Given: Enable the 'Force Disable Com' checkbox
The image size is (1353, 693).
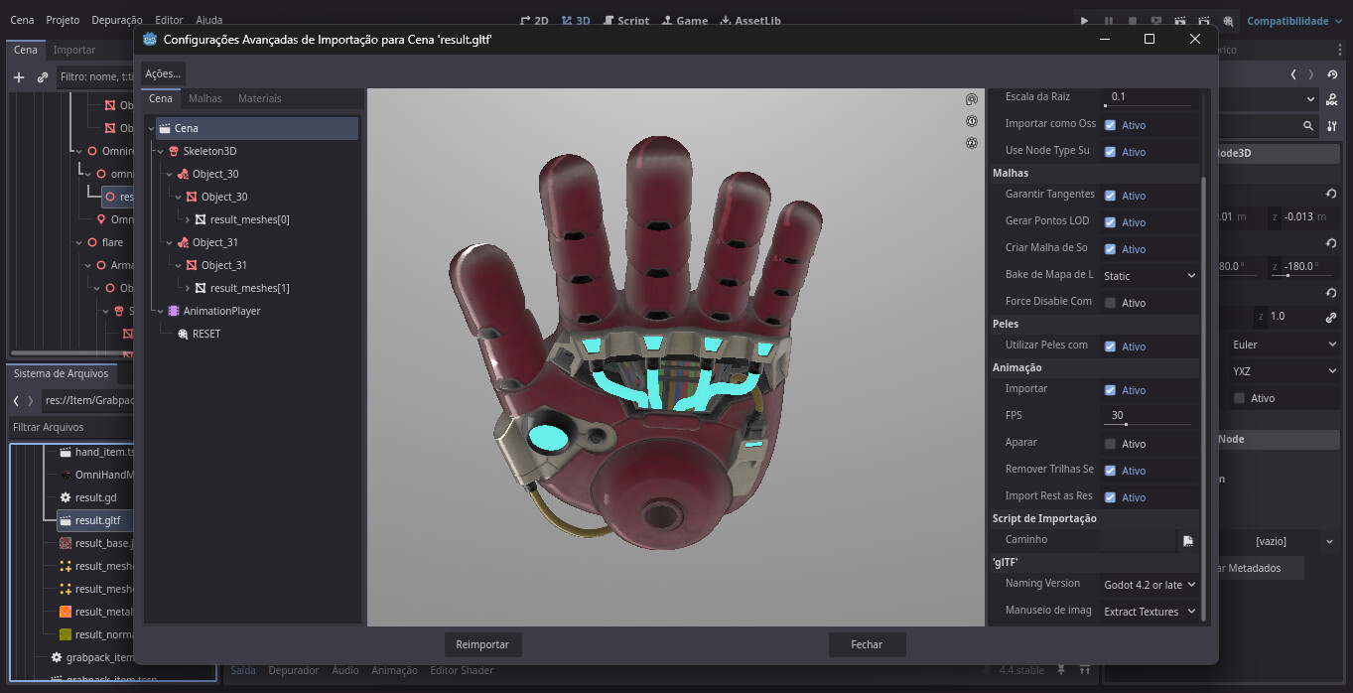Looking at the screenshot, I should pos(1110,303).
